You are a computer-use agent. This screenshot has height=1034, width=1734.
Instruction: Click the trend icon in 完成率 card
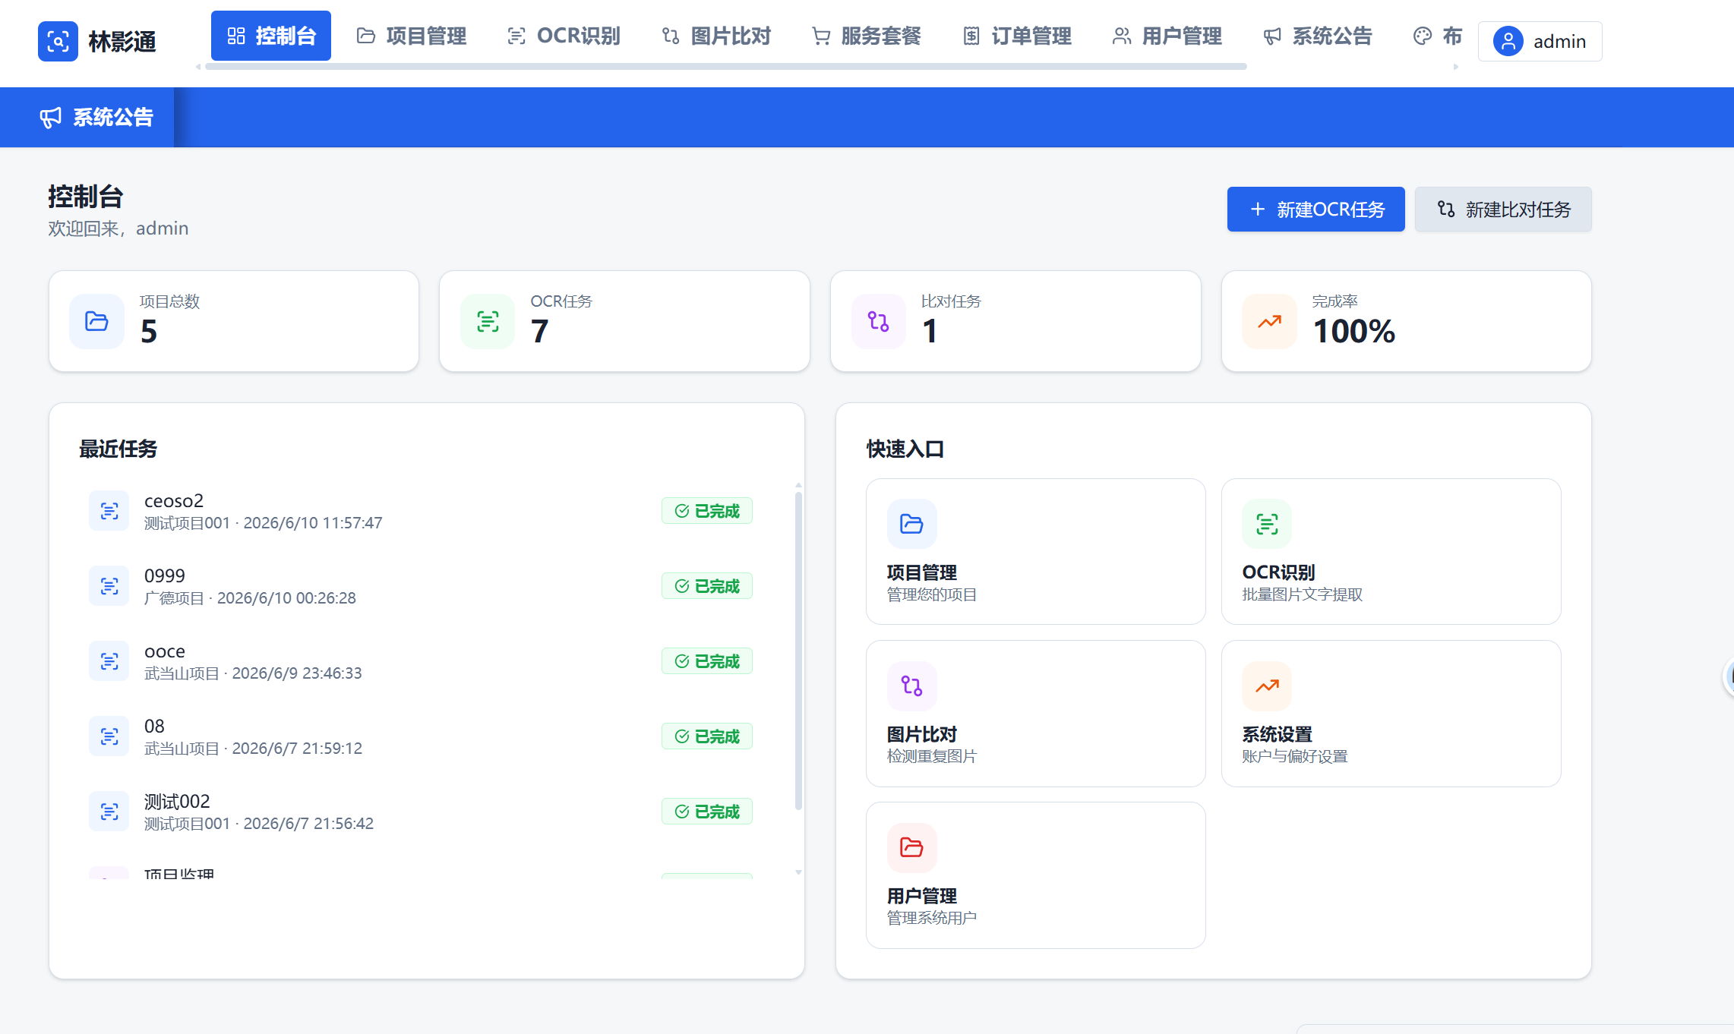pyautogui.click(x=1269, y=321)
